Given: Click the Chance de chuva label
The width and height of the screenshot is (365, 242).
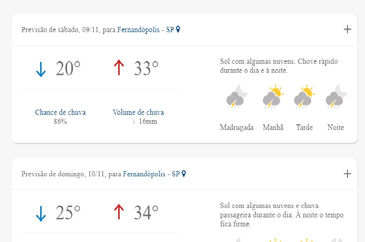Looking at the screenshot, I should (x=60, y=112).
